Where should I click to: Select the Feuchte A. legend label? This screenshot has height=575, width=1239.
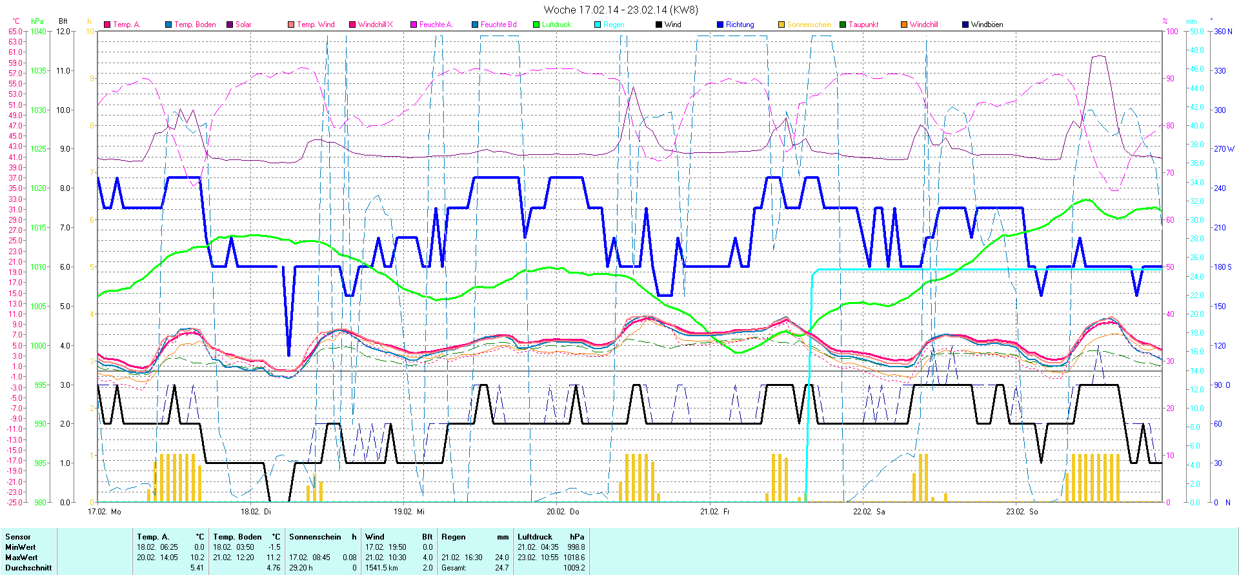click(436, 25)
